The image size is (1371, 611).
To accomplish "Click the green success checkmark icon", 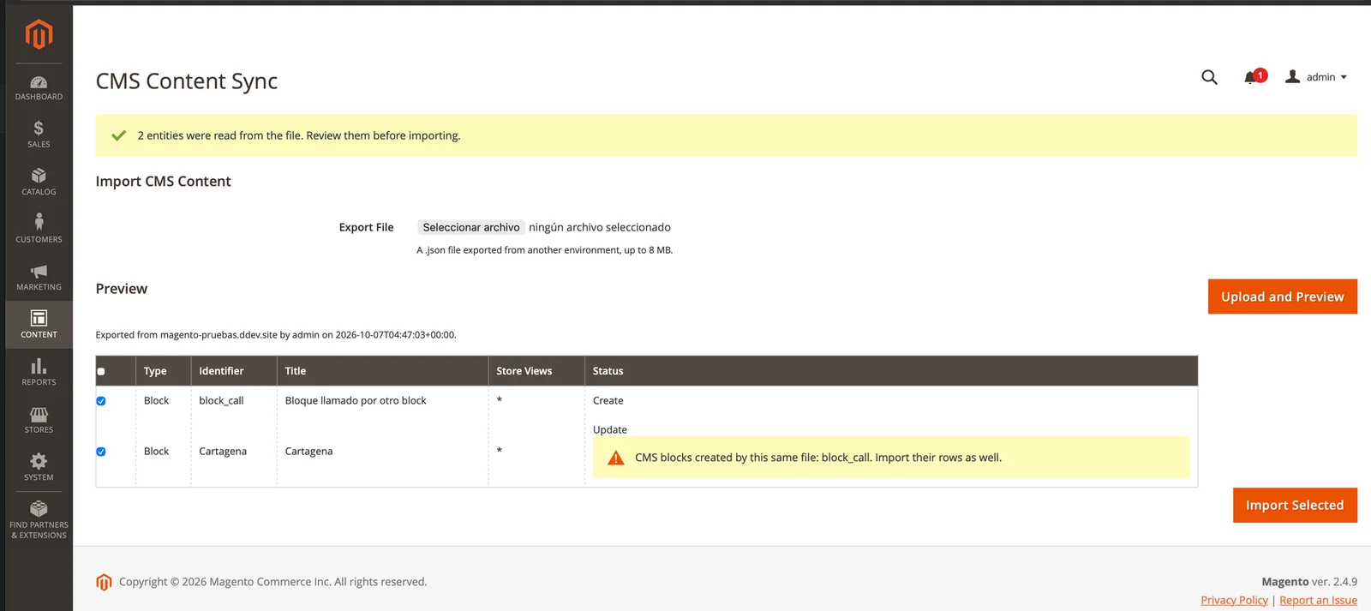I will 119,135.
